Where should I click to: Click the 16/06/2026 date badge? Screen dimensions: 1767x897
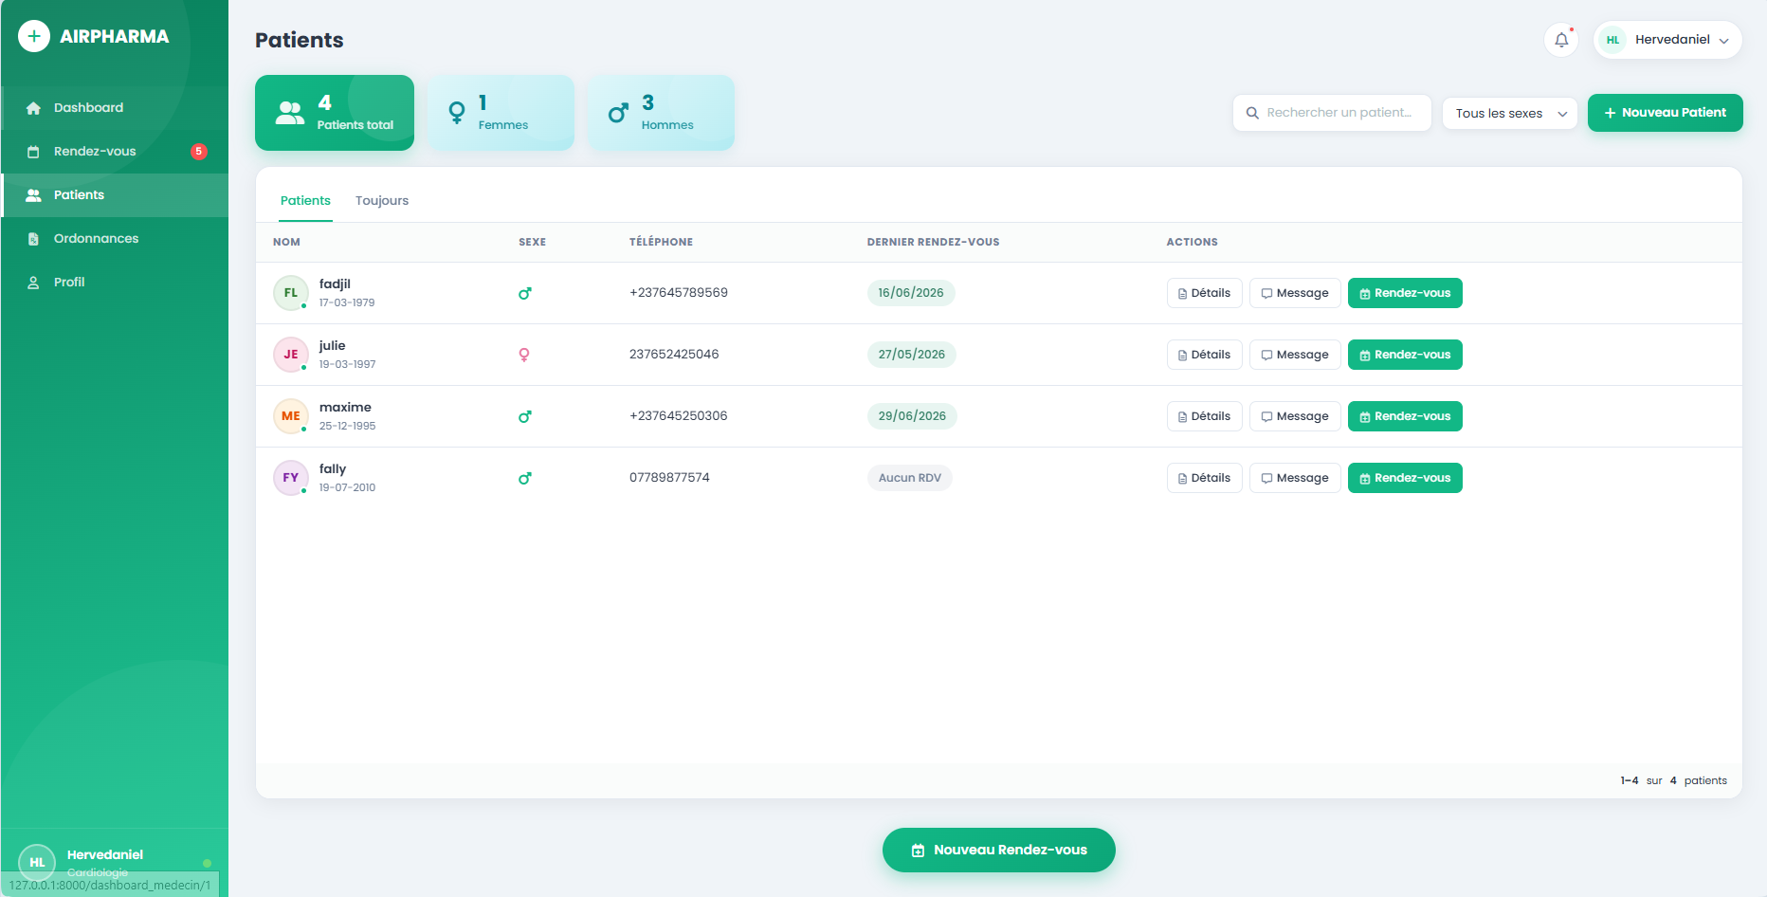(x=911, y=293)
